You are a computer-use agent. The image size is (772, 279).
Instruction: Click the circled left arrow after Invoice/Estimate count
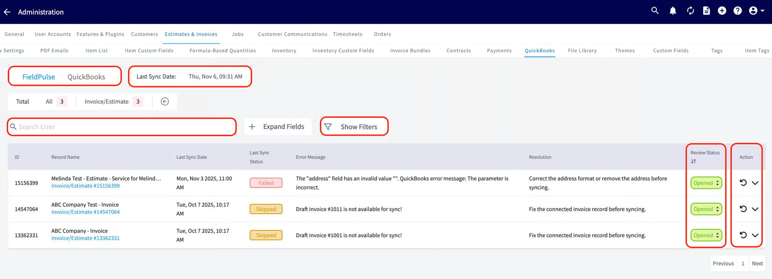tap(165, 101)
